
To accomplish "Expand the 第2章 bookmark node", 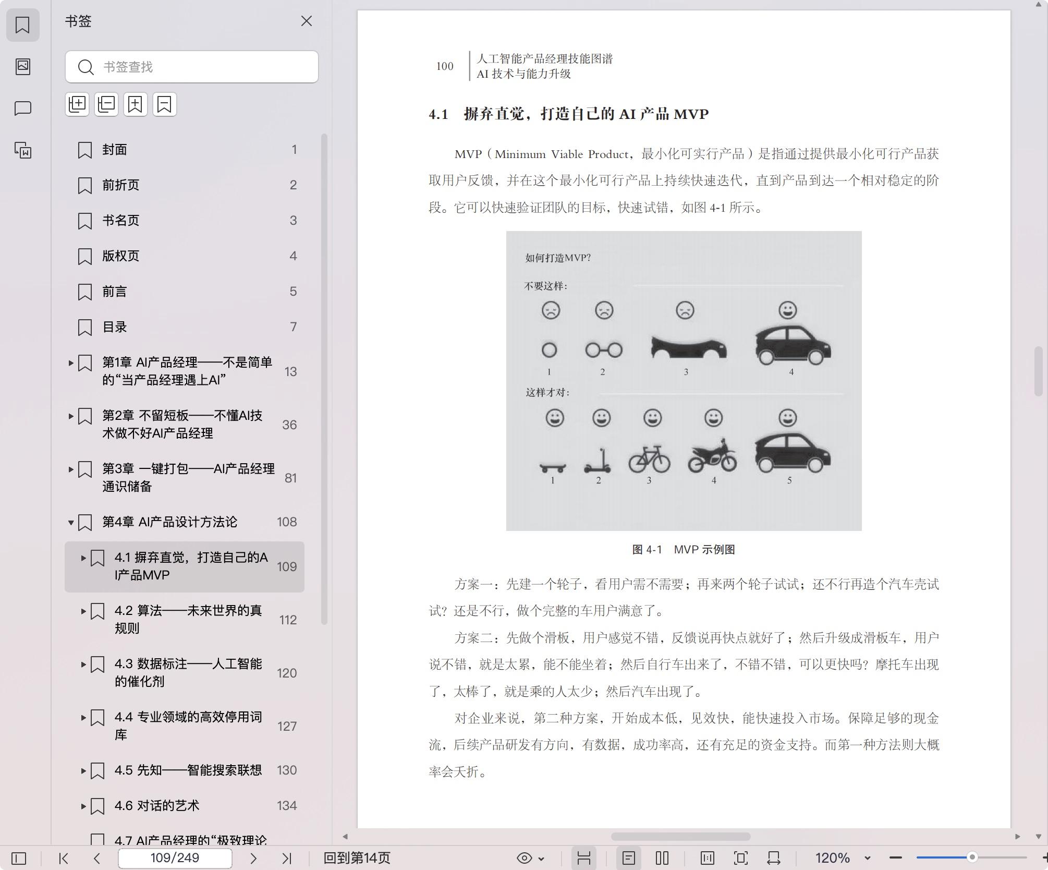I will pos(71,416).
